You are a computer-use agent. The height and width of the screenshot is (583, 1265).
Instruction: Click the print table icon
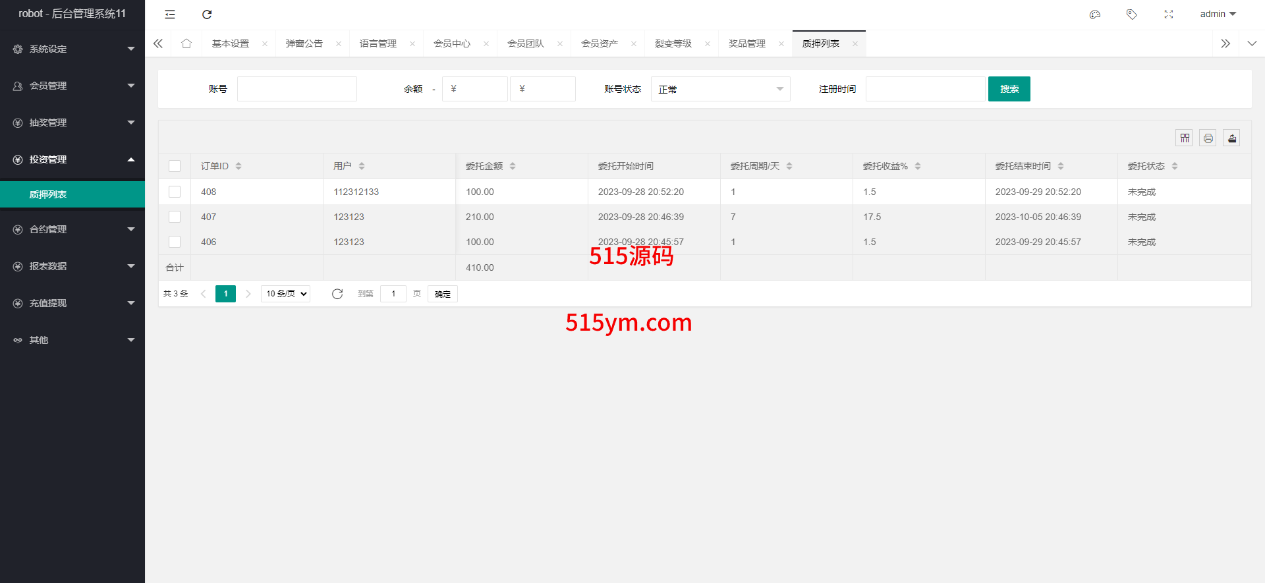1208,138
